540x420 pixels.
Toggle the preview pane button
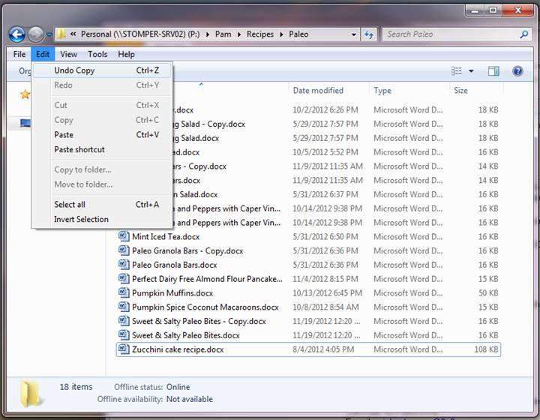tap(493, 71)
